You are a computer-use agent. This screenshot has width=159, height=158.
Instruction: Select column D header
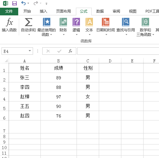pos(110,61)
